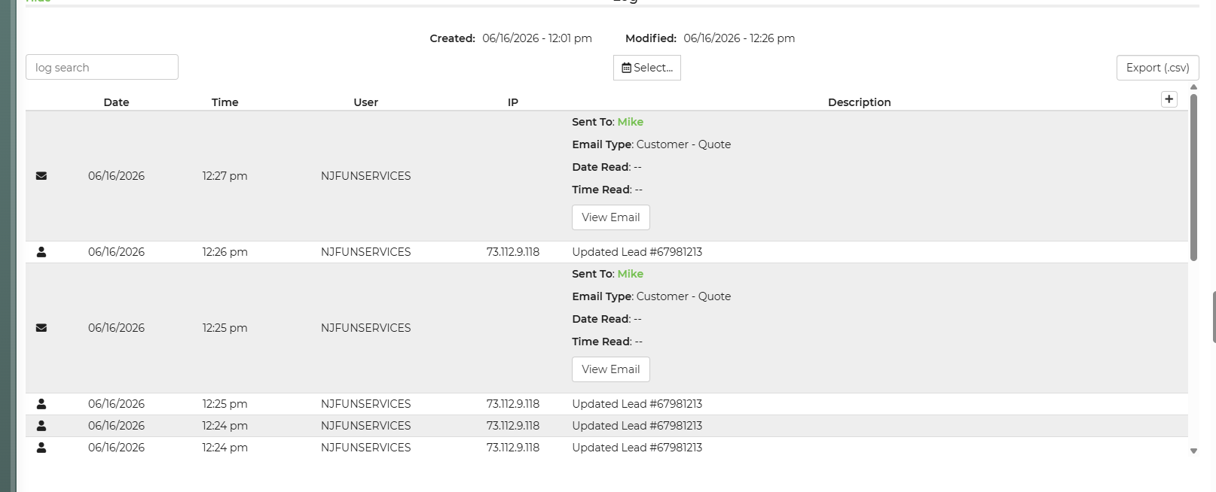Click the envelope icon in the 12:25 pm email row
Viewport: 1216px width, 492px height.
tap(41, 328)
